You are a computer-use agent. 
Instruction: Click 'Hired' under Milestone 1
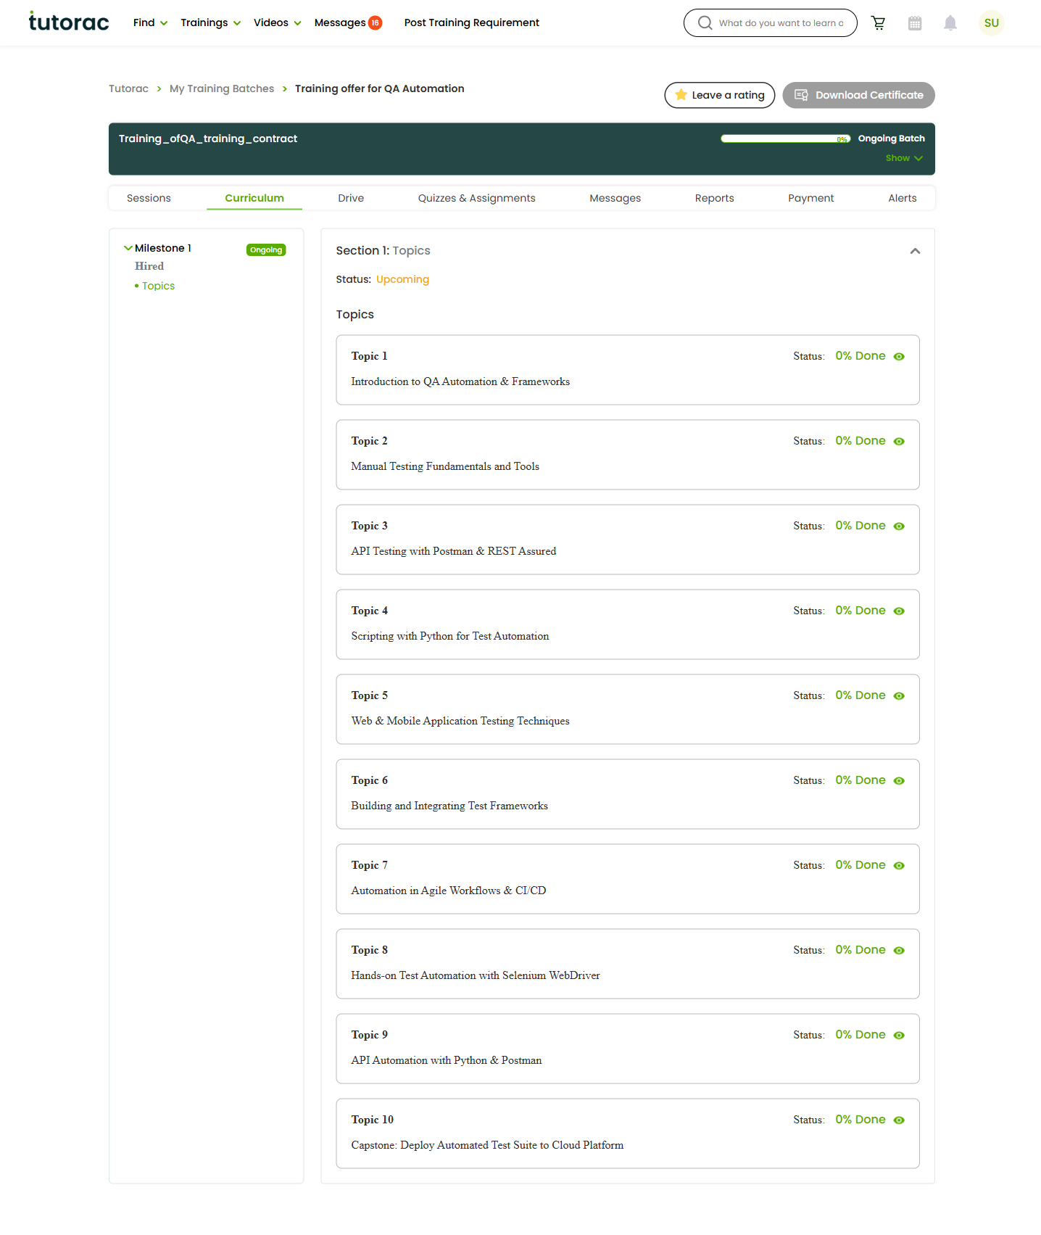click(149, 266)
